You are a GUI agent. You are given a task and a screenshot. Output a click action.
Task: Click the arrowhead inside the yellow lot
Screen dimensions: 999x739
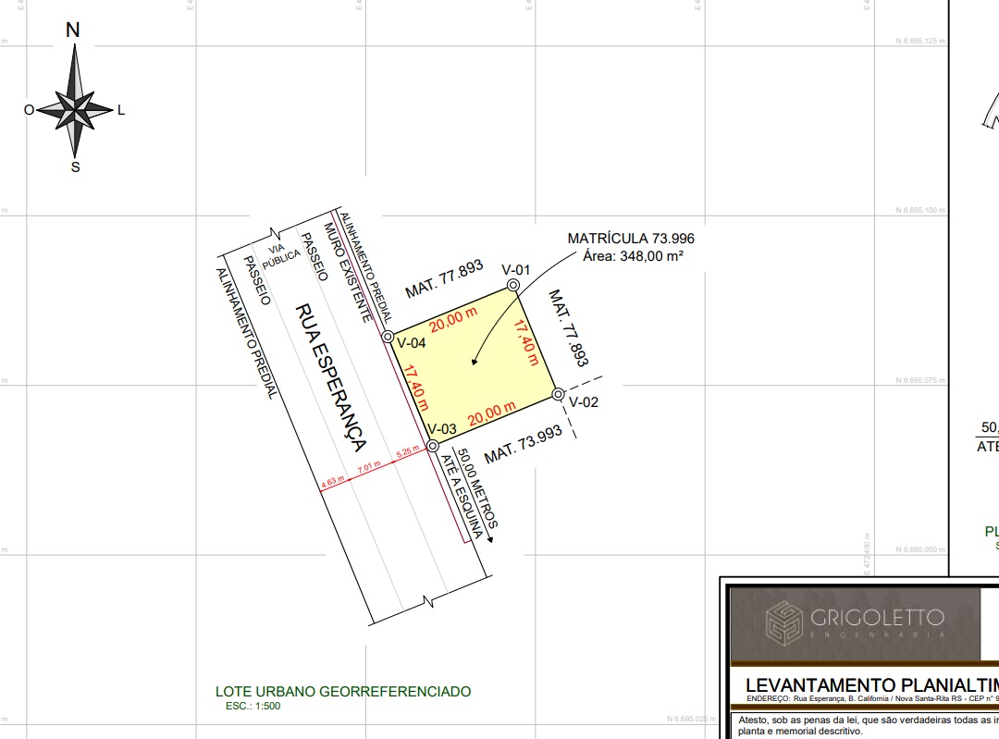475,362
